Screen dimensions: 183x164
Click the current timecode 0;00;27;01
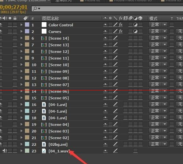(14, 7)
